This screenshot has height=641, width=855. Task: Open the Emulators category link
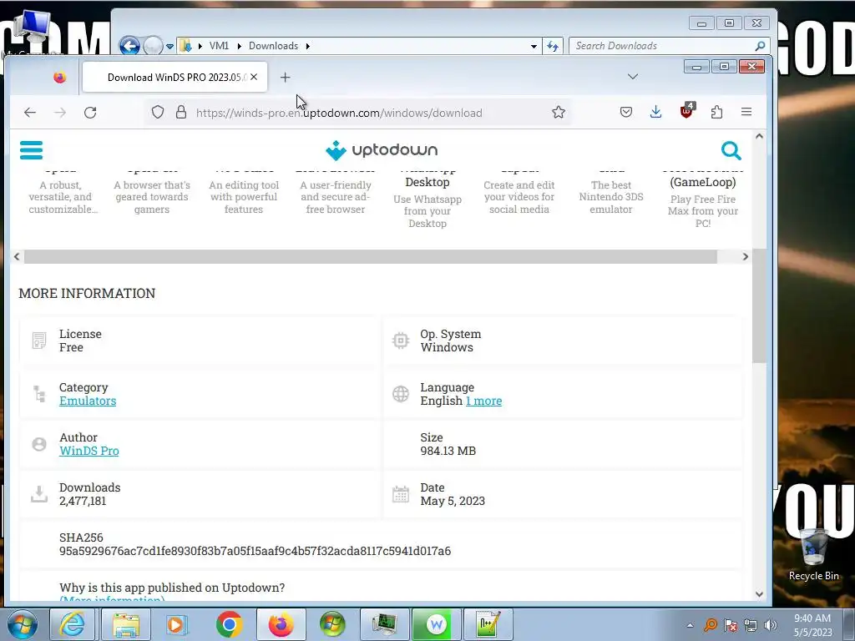(x=88, y=401)
